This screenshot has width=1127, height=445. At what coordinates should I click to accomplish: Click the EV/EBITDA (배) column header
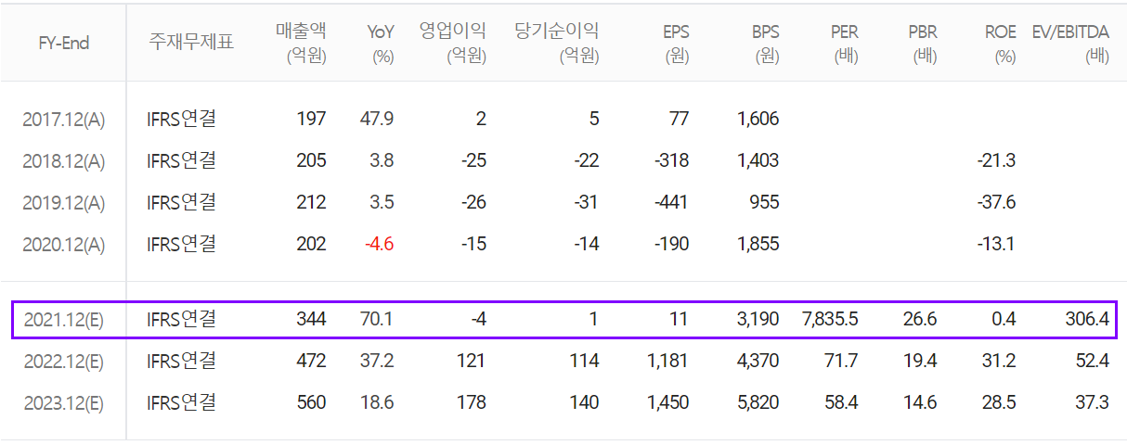coord(1070,43)
